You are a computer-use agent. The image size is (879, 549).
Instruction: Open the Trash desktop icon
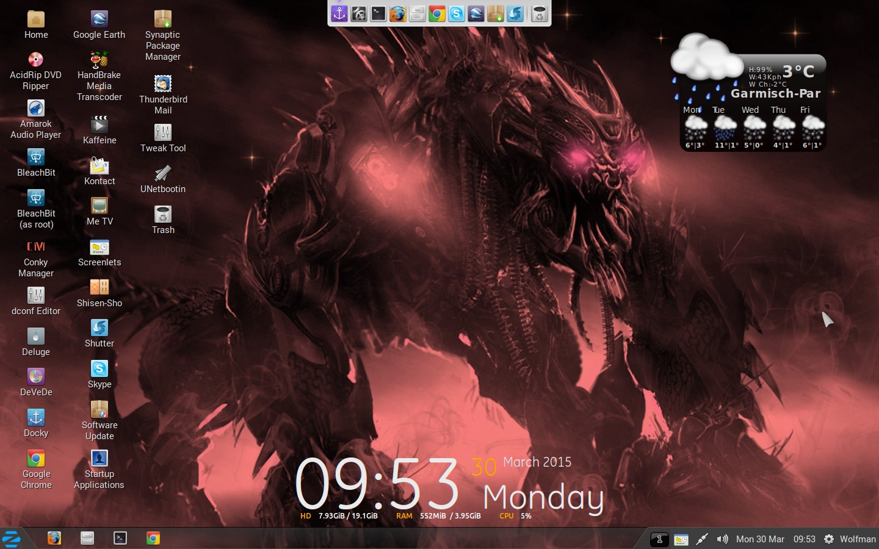(163, 220)
